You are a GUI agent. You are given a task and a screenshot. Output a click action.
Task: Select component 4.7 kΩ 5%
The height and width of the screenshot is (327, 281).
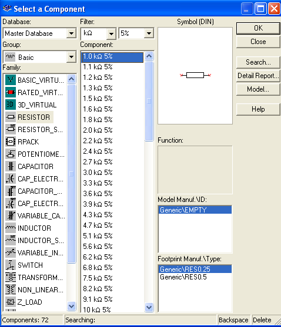[x=112, y=225]
